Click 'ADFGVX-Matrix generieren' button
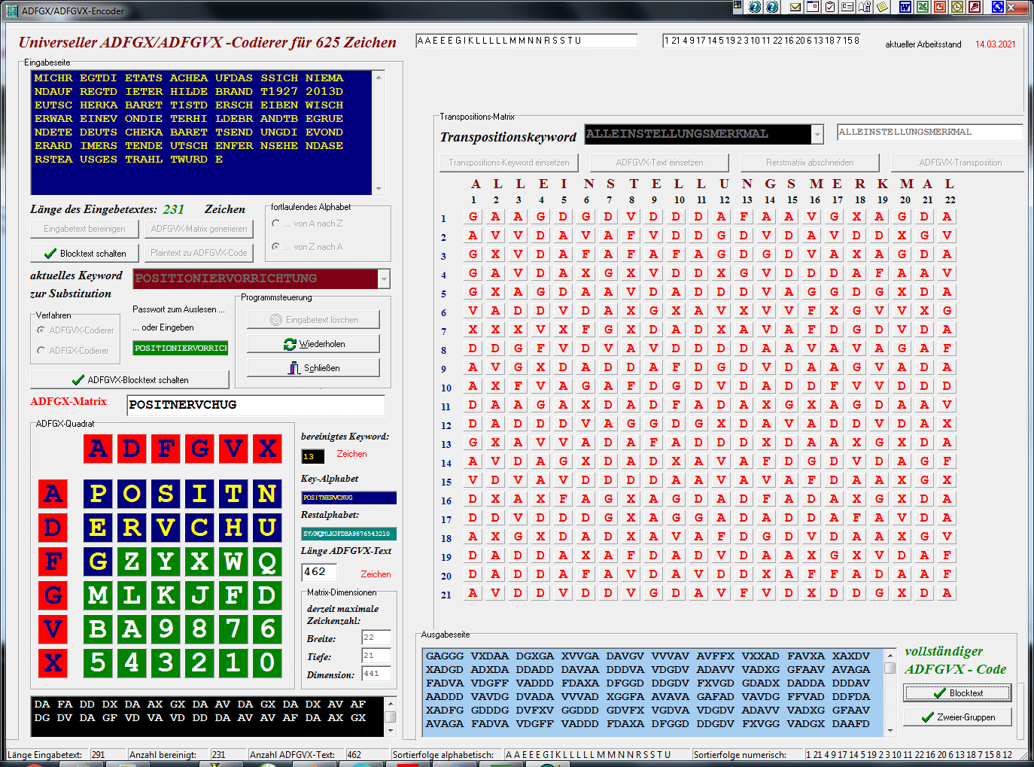Viewport: 1034px width, 767px height. coord(199,229)
